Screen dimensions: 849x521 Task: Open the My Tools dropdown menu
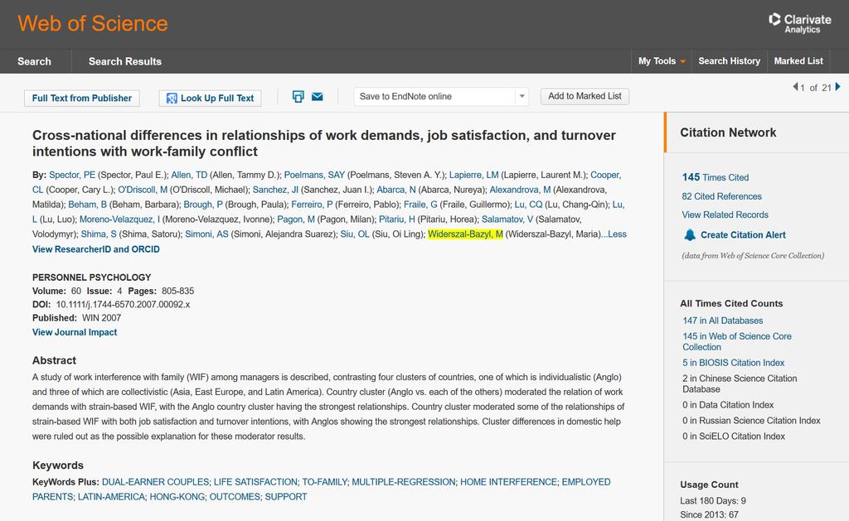tap(662, 61)
